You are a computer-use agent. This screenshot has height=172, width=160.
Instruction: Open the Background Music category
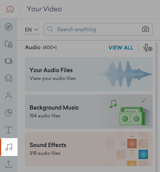(89, 112)
